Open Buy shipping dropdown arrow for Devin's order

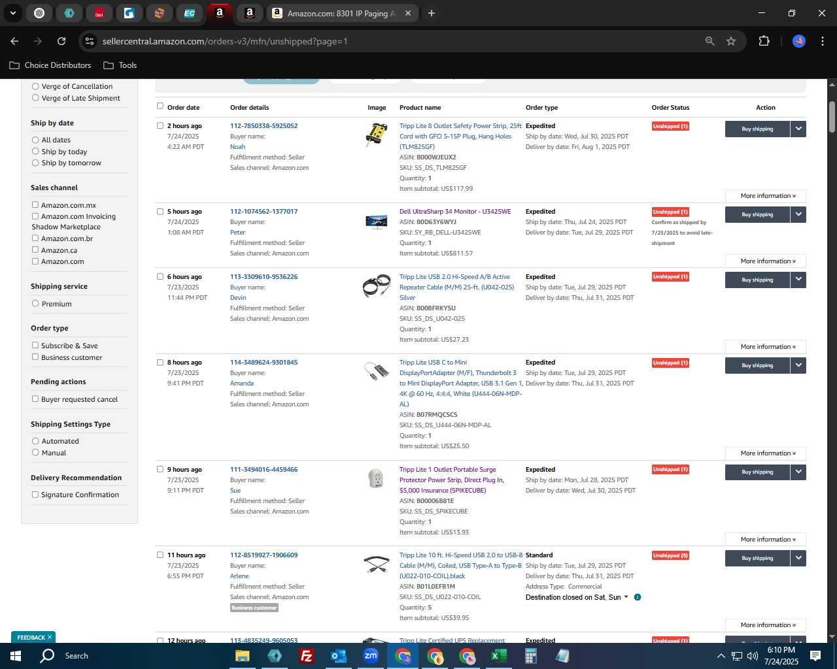tap(798, 280)
